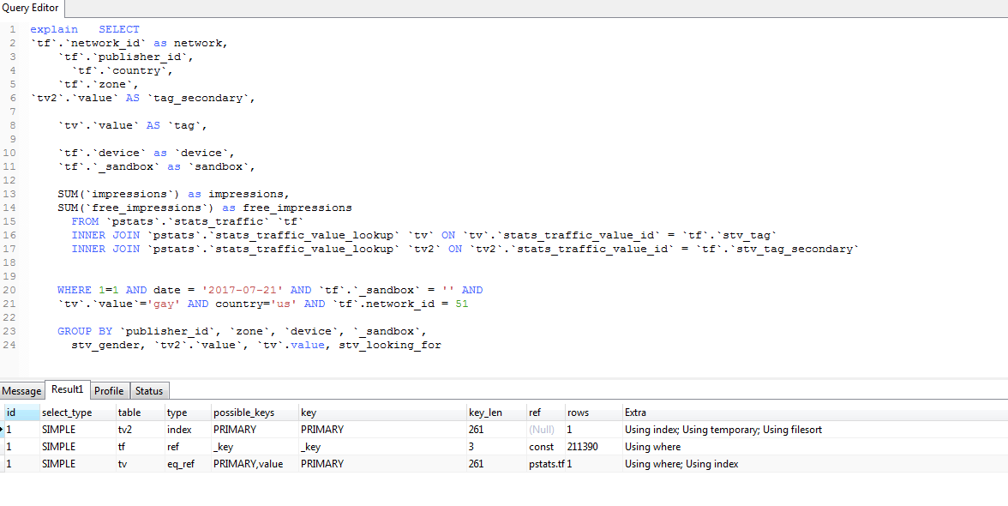This screenshot has width=1008, height=506.
Task: Click the id column header
Action: [x=11, y=413]
